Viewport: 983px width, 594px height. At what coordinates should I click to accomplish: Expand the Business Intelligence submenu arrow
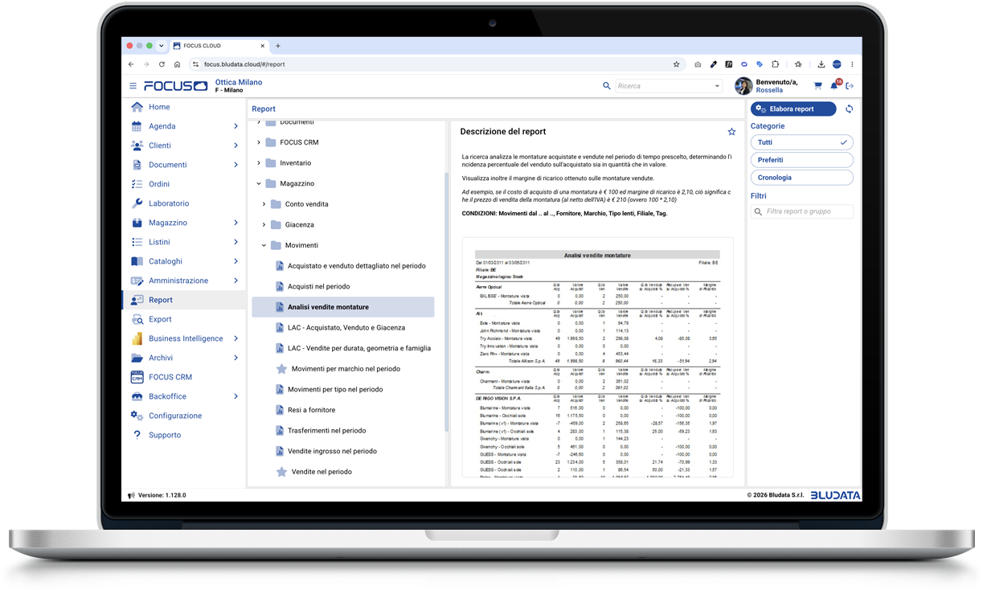point(236,338)
